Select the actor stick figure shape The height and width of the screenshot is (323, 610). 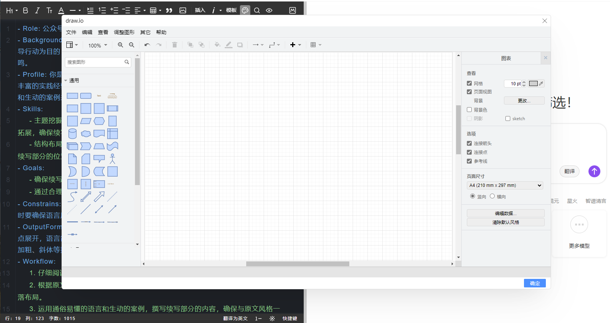click(x=112, y=159)
